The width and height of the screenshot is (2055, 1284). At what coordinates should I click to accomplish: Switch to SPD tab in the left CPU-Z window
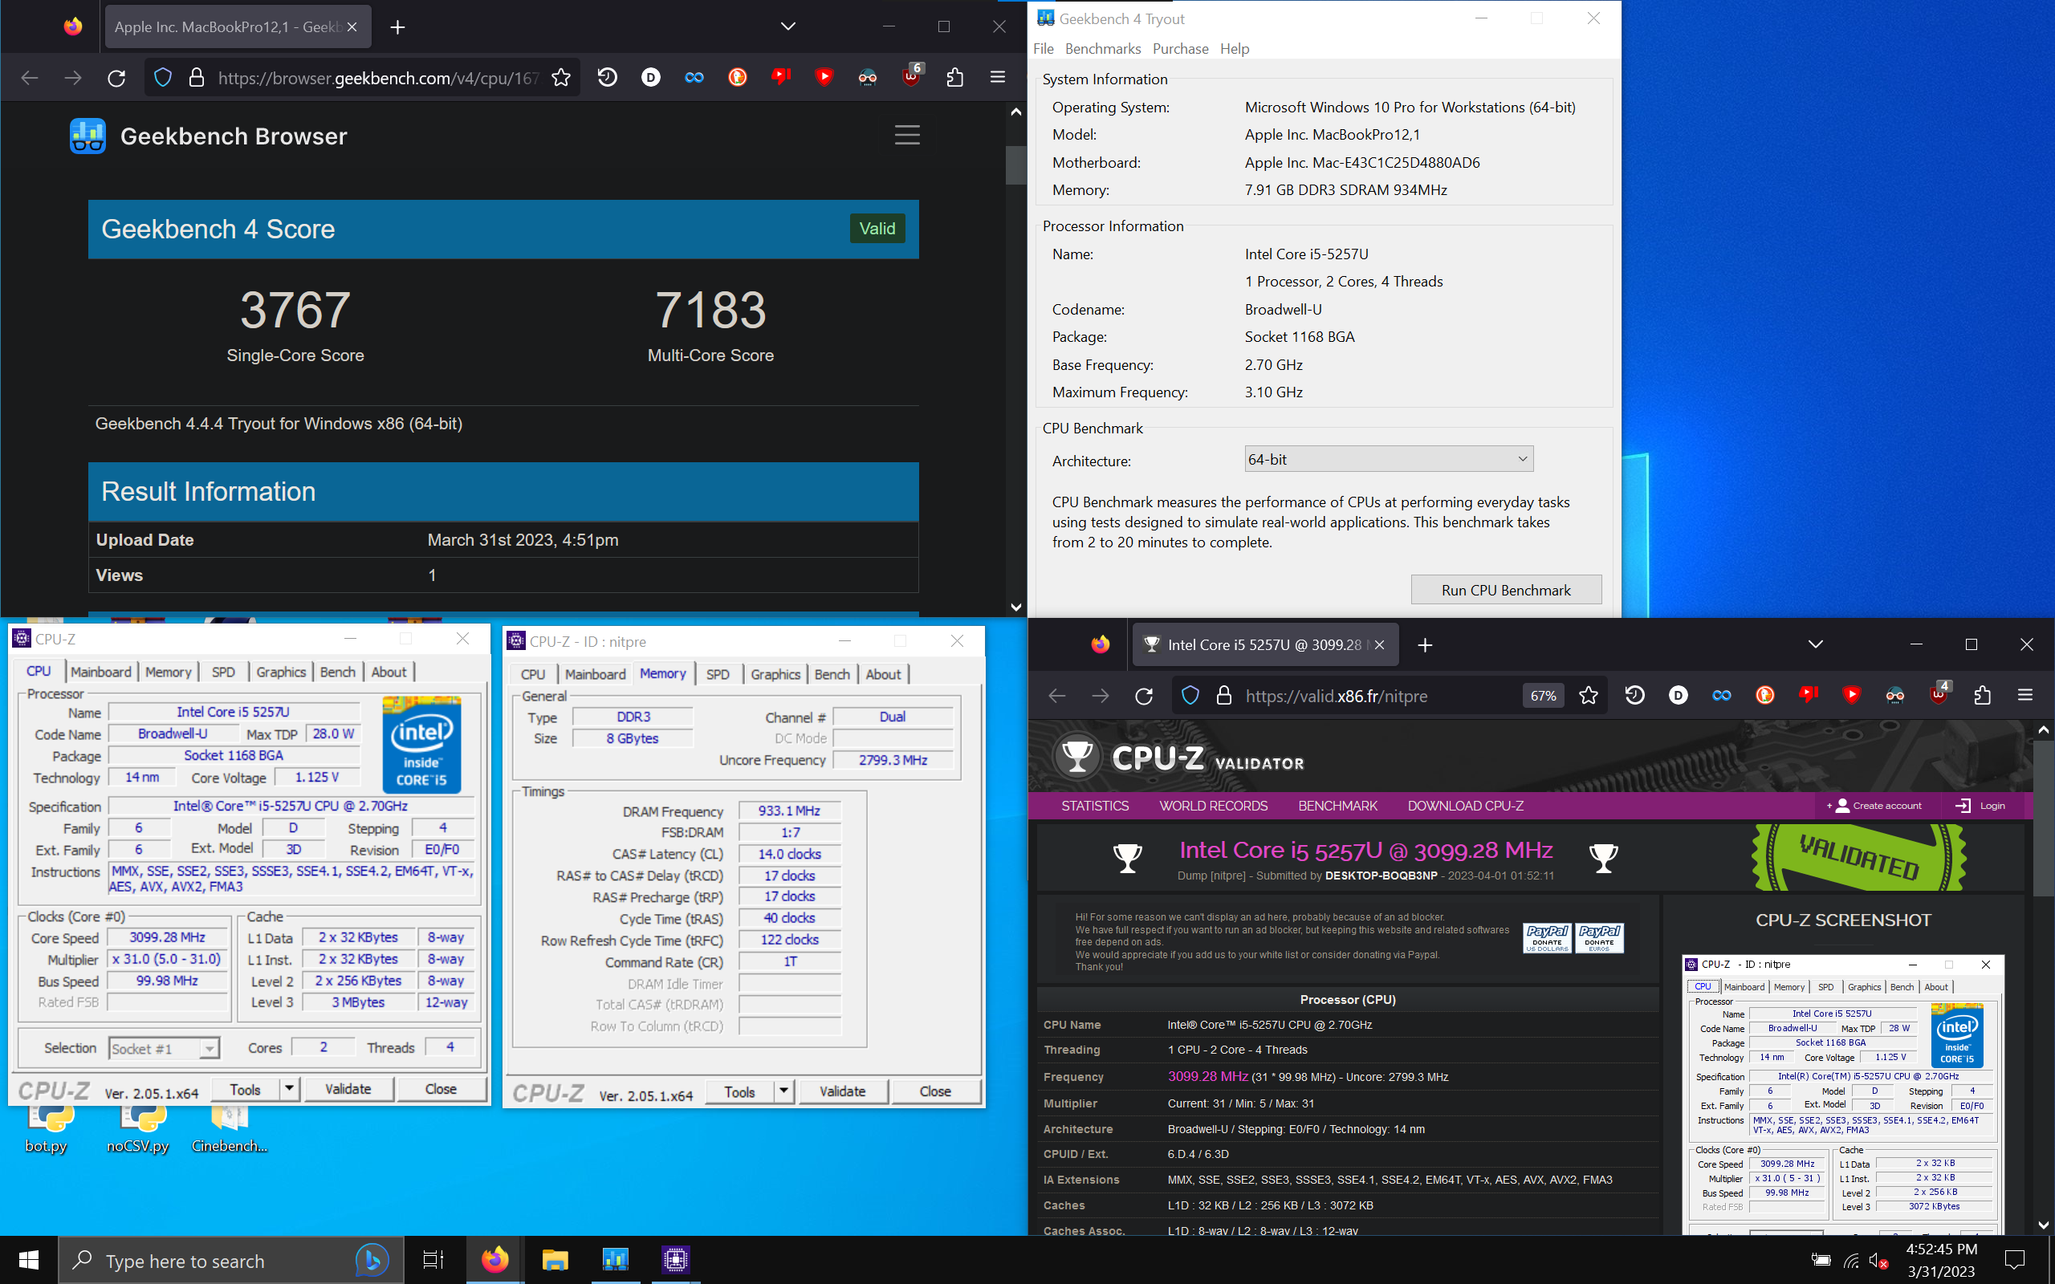223,672
